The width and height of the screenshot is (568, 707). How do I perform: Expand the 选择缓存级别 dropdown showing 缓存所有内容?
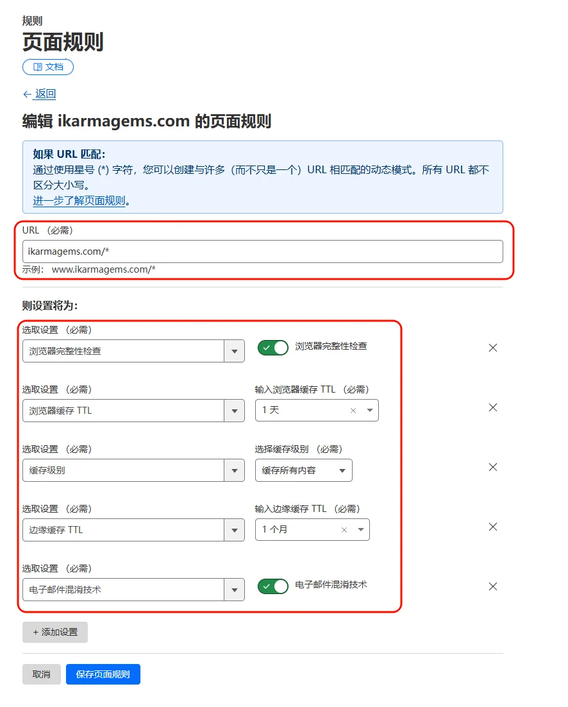(x=344, y=470)
